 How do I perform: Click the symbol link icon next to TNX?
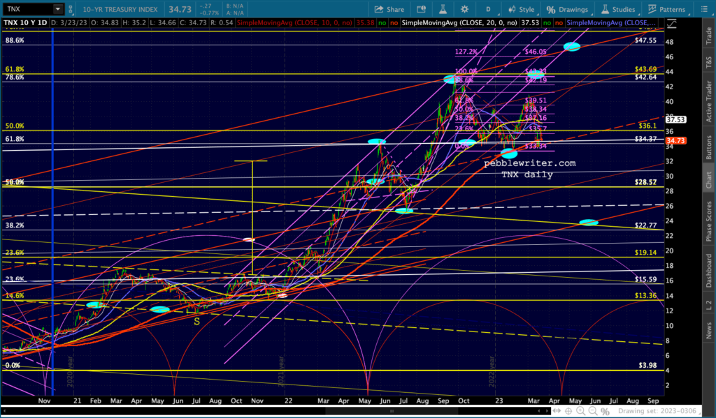[x=71, y=9]
